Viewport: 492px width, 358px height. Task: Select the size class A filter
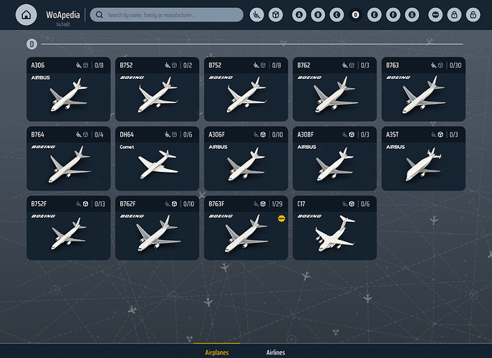[x=300, y=14]
